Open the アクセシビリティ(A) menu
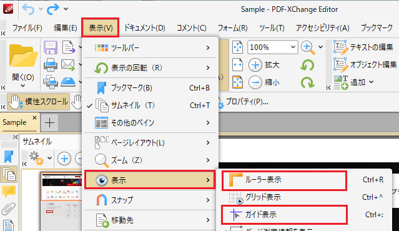The height and width of the screenshot is (231, 399). coord(322,27)
